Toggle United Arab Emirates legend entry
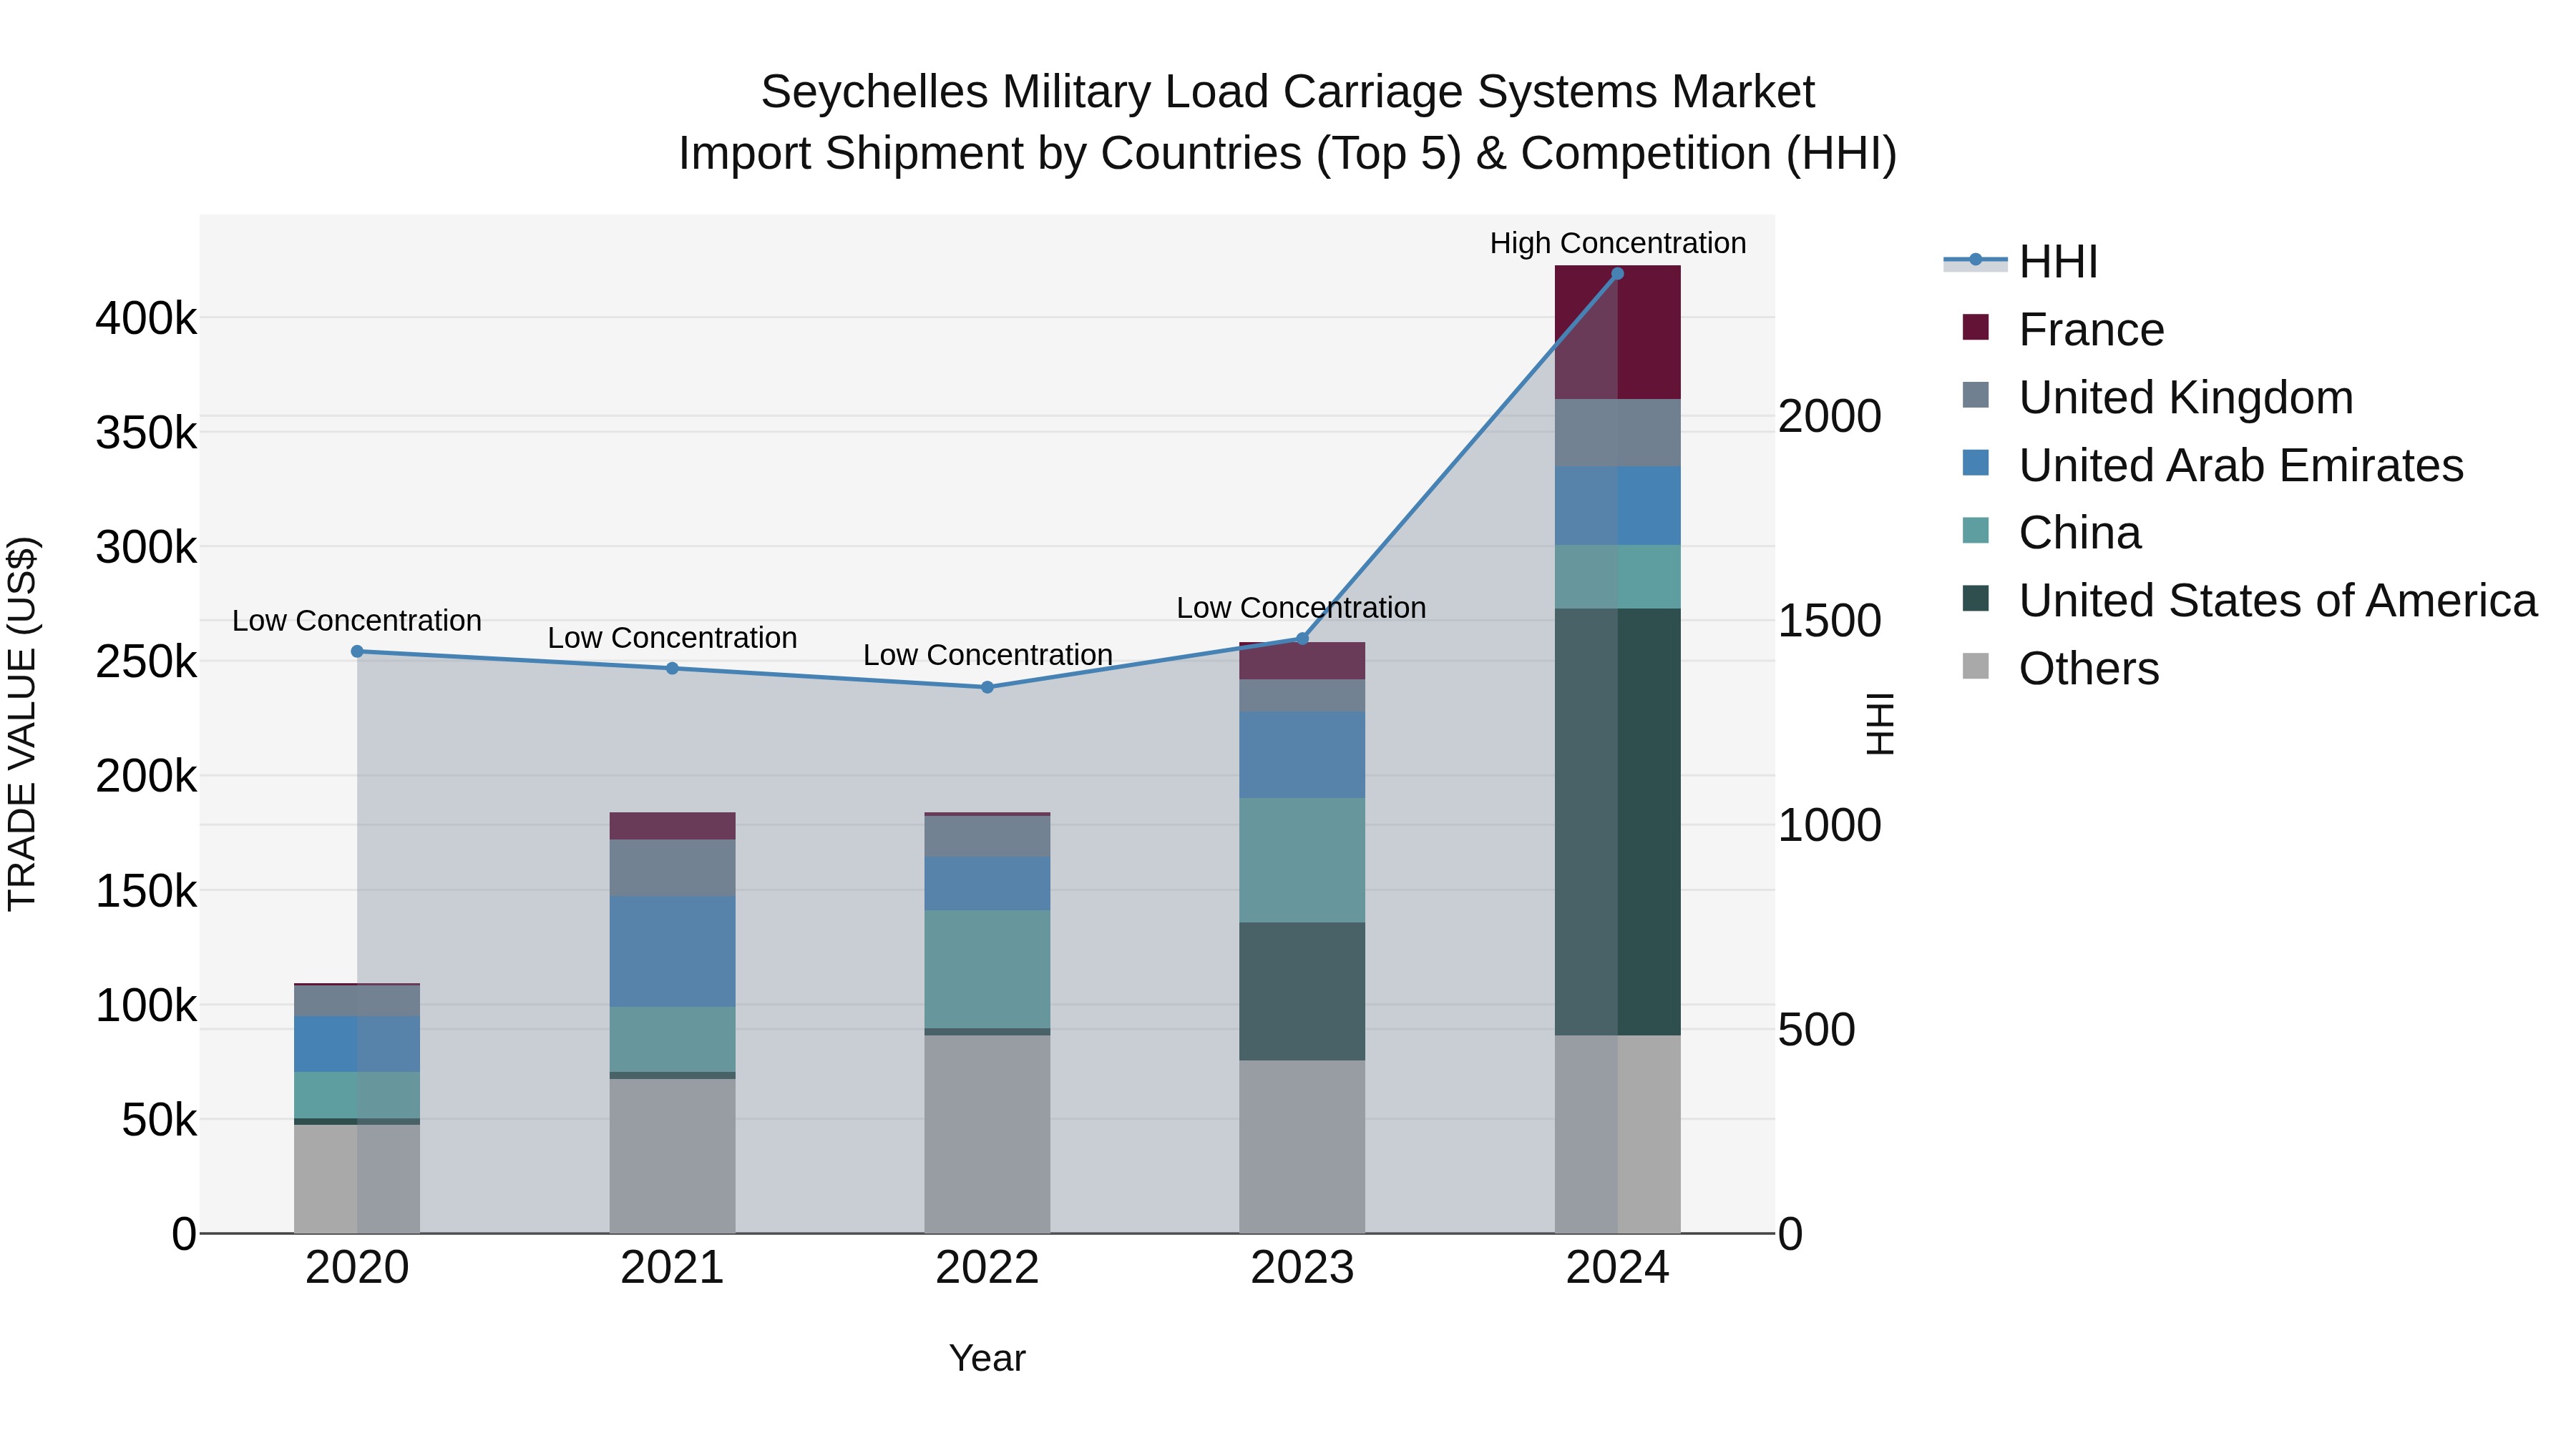The height and width of the screenshot is (1448, 2576). [2213, 466]
